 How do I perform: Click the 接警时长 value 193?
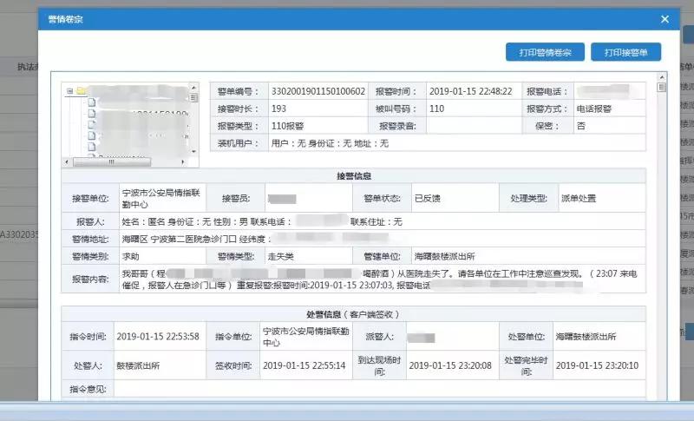coord(278,109)
